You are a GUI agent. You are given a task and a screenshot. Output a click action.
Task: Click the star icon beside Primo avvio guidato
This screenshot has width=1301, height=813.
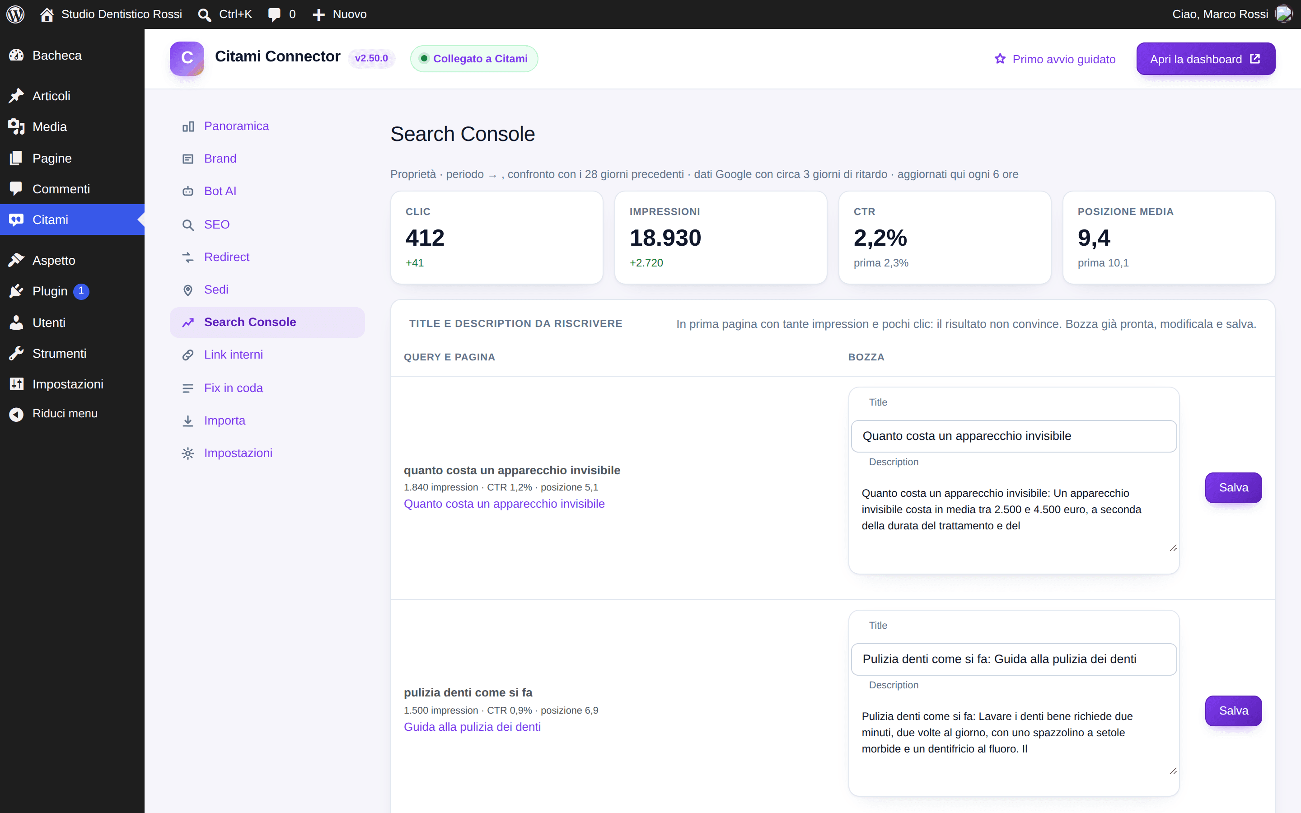[1000, 59]
